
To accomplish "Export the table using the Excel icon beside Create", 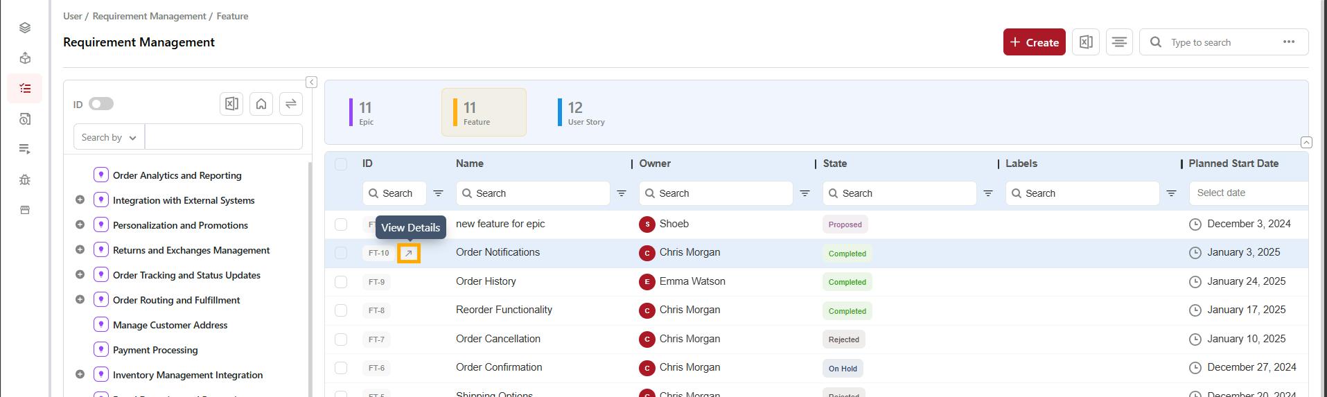I will pos(1085,42).
